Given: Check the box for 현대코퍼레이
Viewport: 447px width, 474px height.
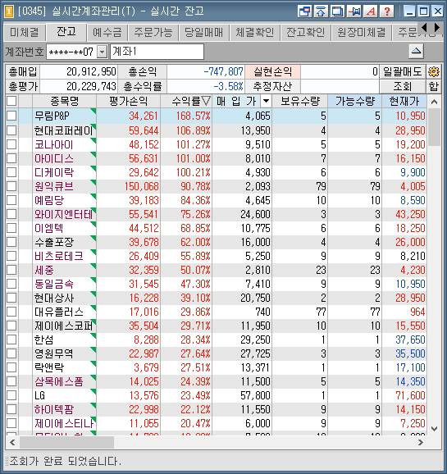Looking at the screenshot, I should (11, 130).
